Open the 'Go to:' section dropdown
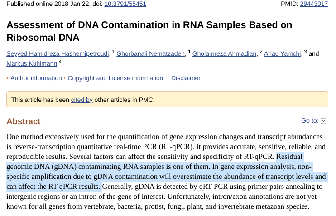 (x=310, y=121)
